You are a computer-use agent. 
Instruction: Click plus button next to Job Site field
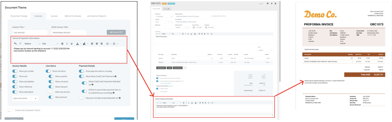[171, 22]
